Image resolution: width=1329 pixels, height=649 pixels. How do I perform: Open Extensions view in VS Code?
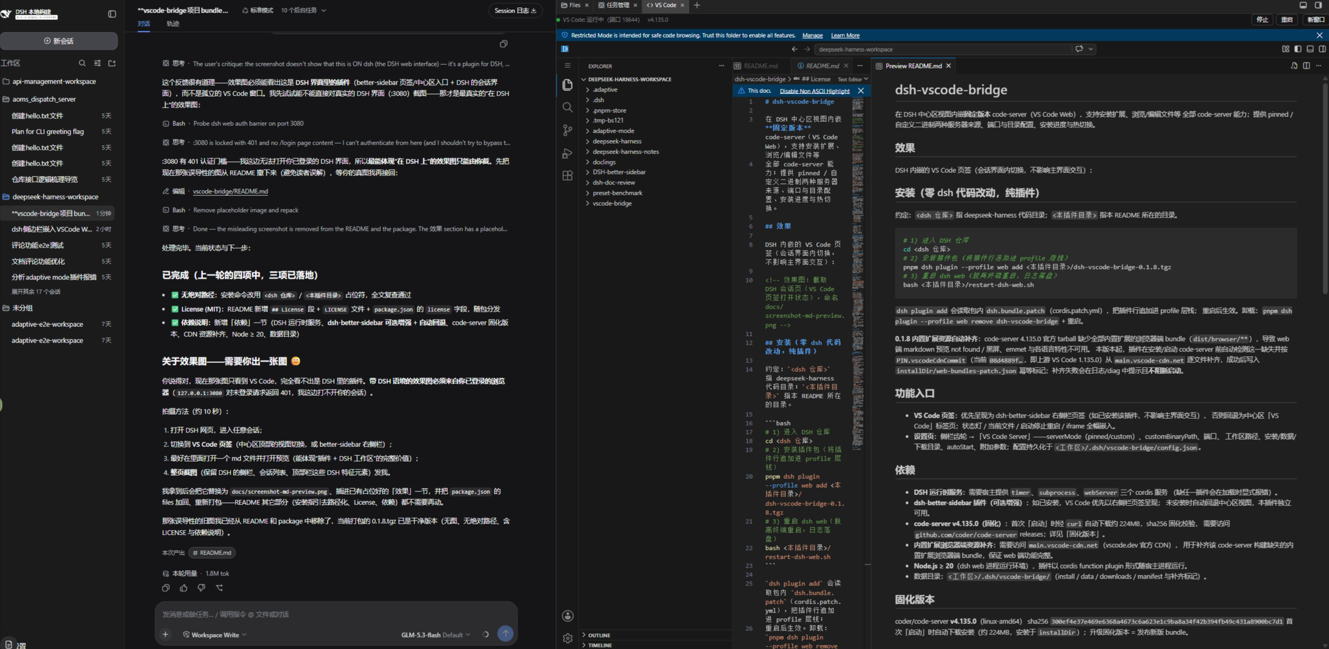pos(568,176)
